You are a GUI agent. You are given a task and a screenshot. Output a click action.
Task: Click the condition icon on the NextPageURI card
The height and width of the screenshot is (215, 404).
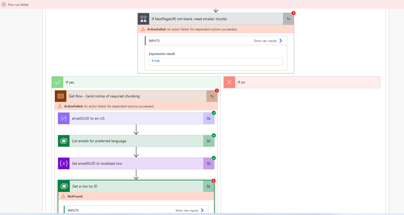click(x=143, y=19)
